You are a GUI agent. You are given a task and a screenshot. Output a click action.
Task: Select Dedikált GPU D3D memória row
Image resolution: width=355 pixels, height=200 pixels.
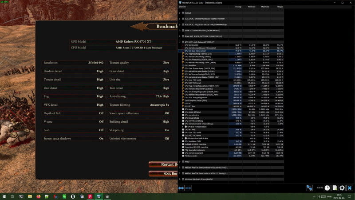click(231, 144)
